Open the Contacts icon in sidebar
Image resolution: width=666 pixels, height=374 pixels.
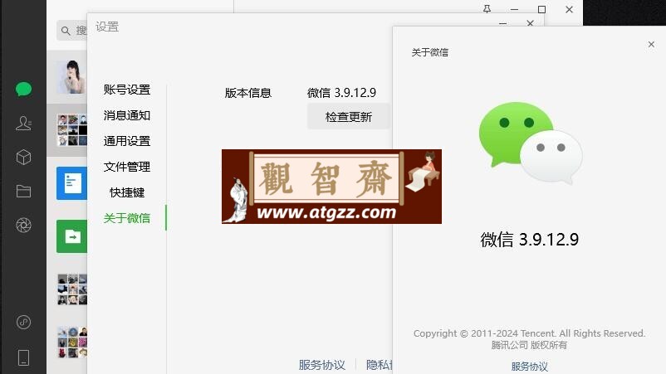point(23,123)
